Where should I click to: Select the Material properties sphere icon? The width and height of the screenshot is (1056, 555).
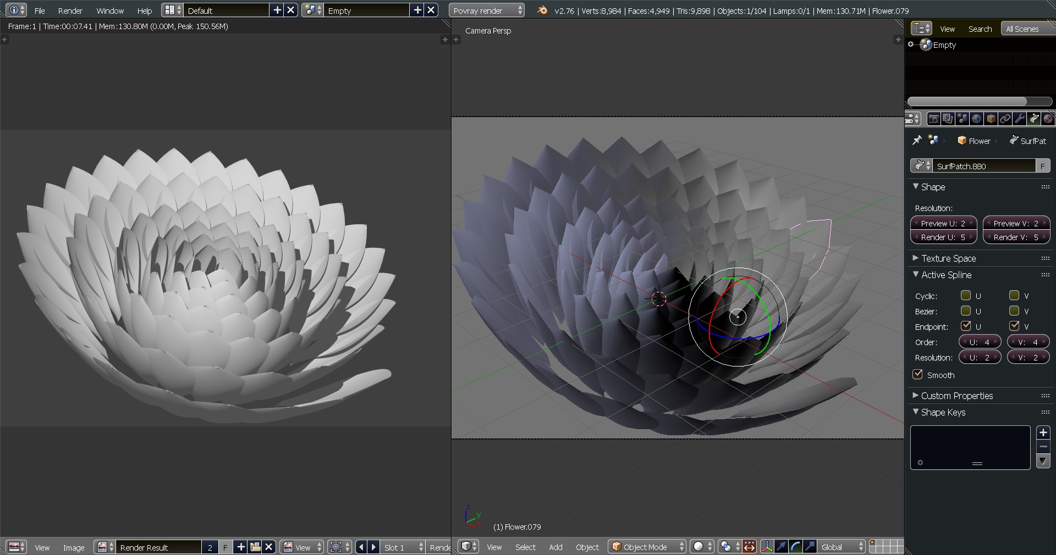pyautogui.click(x=1049, y=119)
